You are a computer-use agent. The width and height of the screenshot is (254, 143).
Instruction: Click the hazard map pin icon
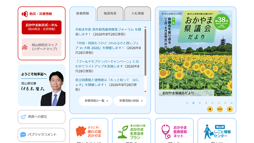[25, 47]
